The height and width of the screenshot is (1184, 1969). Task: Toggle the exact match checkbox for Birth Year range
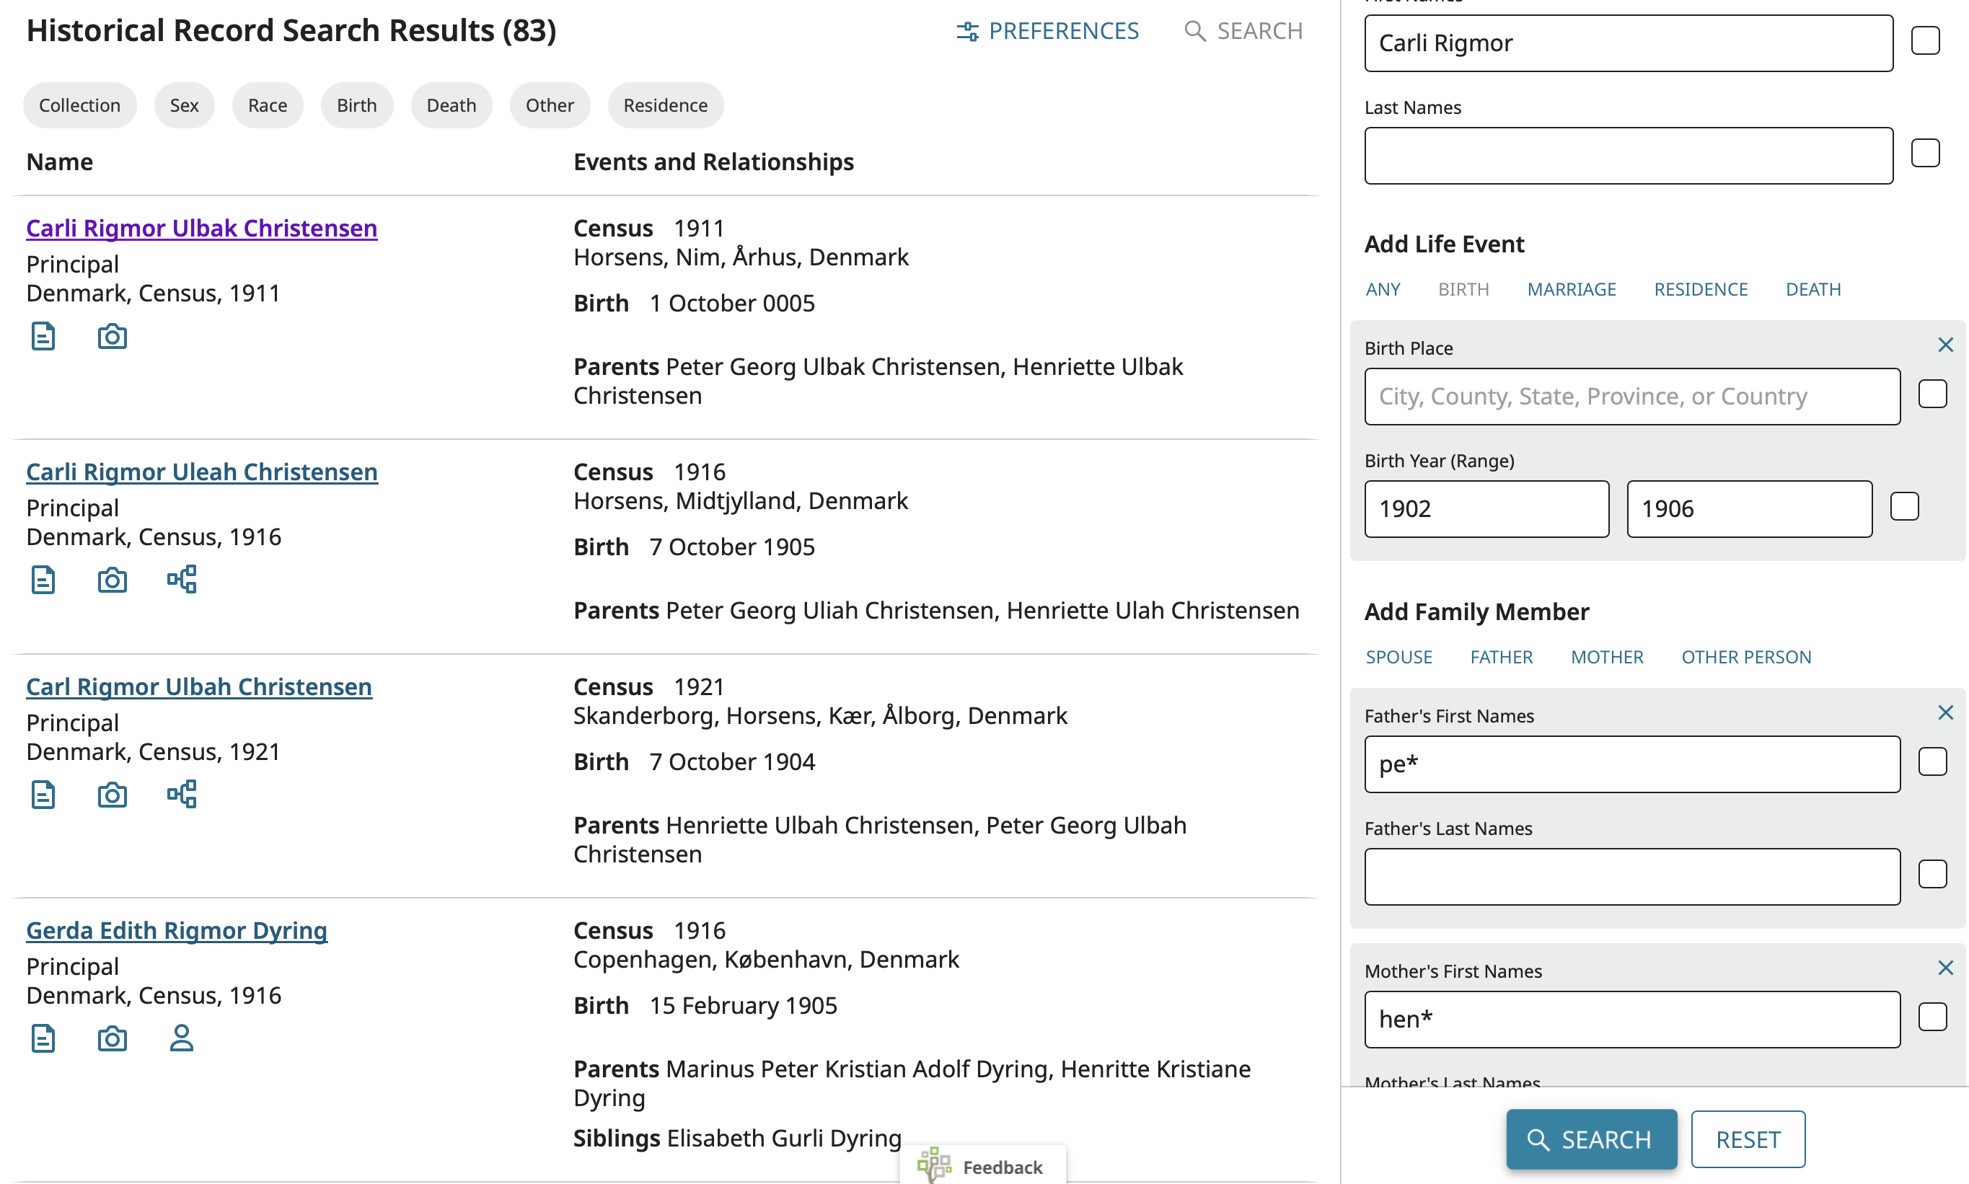click(x=1906, y=506)
